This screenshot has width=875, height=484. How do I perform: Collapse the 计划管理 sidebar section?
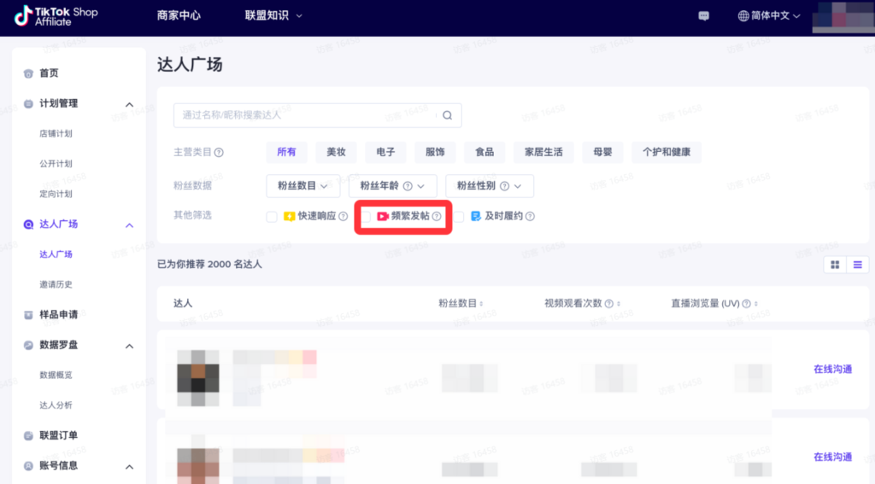coord(130,104)
